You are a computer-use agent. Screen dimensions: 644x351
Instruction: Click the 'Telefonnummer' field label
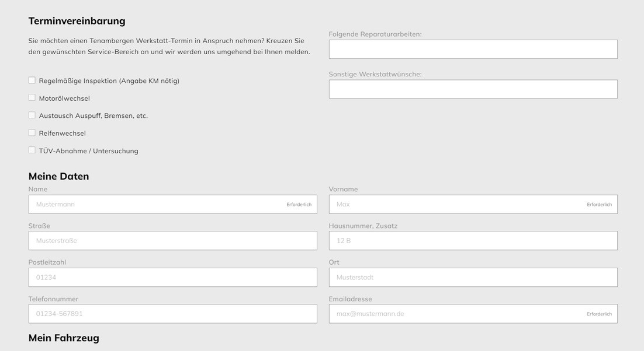[53, 299]
